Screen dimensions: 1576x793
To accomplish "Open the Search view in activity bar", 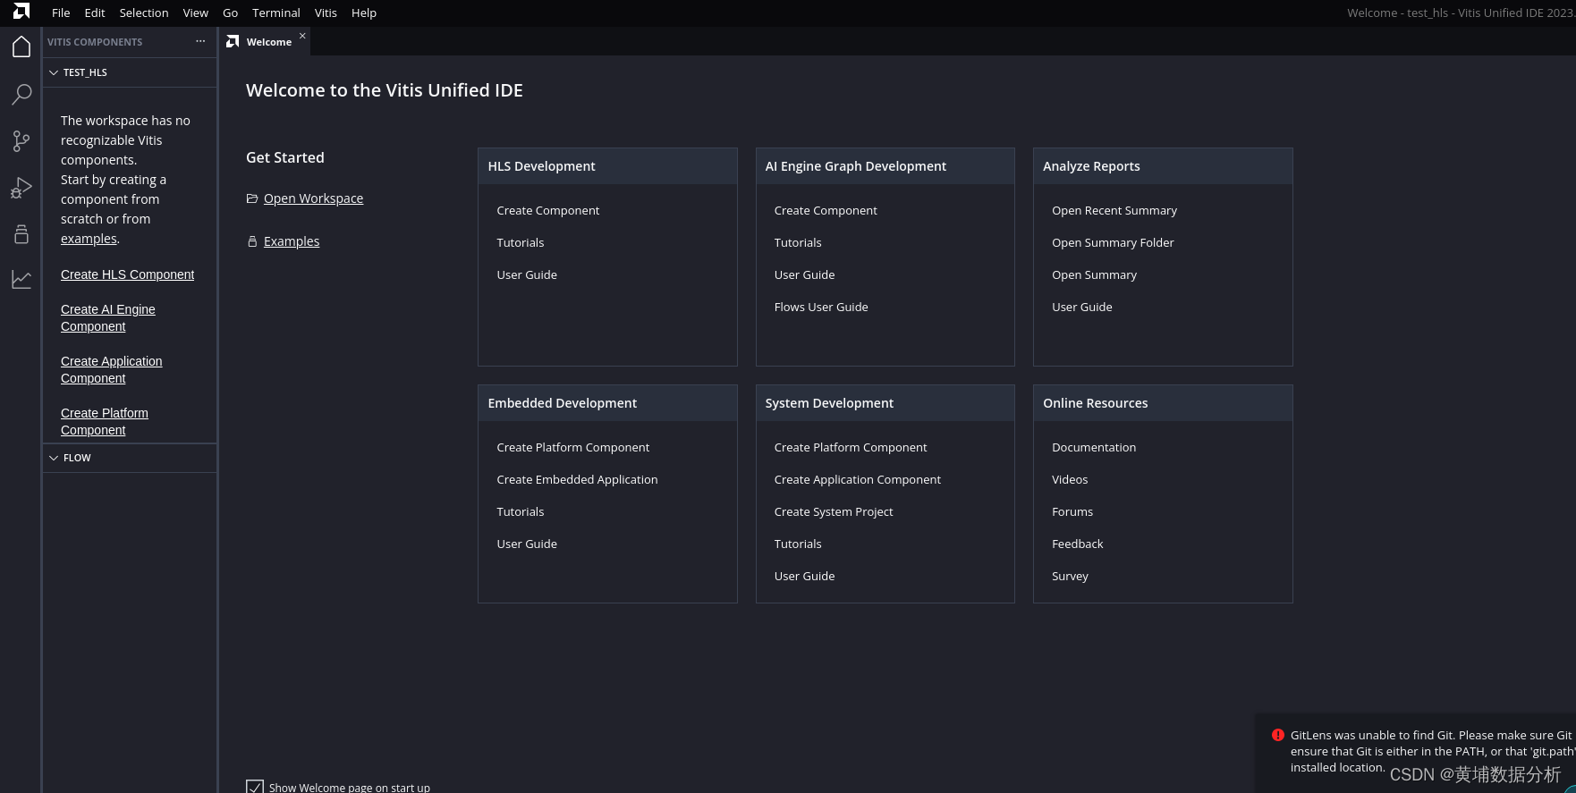I will [x=21, y=94].
